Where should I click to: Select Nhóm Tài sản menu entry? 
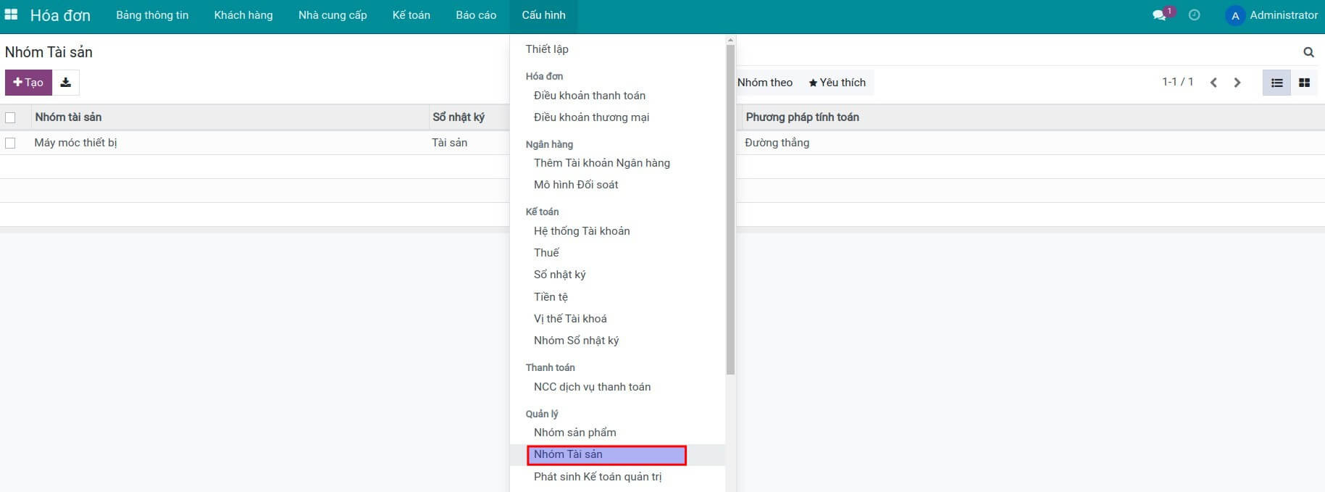point(568,454)
